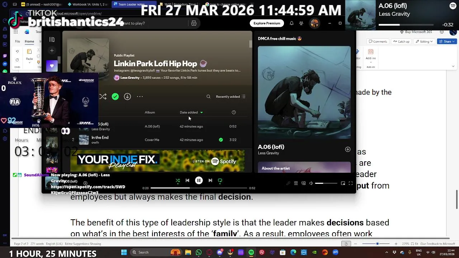Open Less Gravity playlist owner profile
The width and height of the screenshot is (459, 258).
130,78
